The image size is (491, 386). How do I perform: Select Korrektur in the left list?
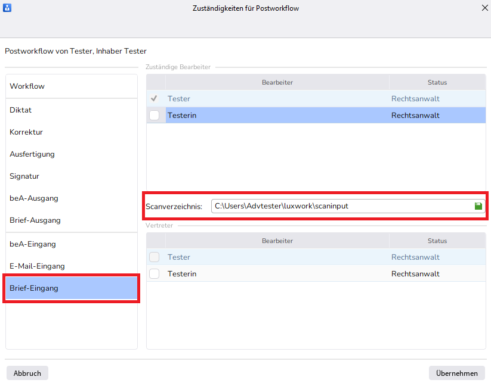(x=26, y=132)
